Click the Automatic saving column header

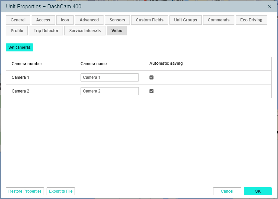point(166,63)
